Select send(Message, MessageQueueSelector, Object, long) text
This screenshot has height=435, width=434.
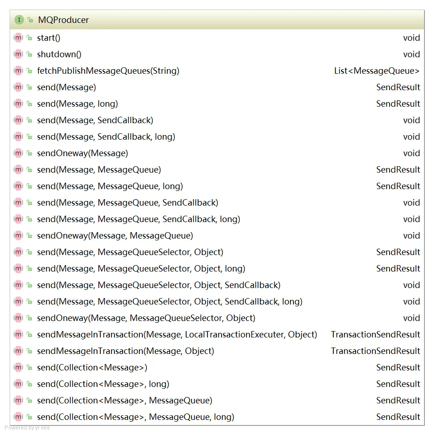click(141, 268)
